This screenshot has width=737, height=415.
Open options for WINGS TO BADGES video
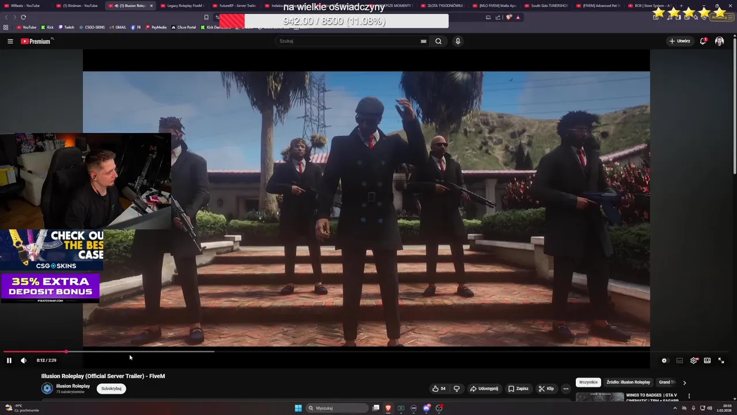pos(689,396)
